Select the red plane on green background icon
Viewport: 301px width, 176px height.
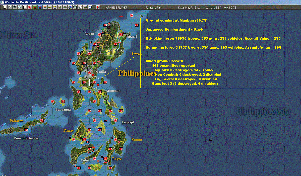point(35,7)
